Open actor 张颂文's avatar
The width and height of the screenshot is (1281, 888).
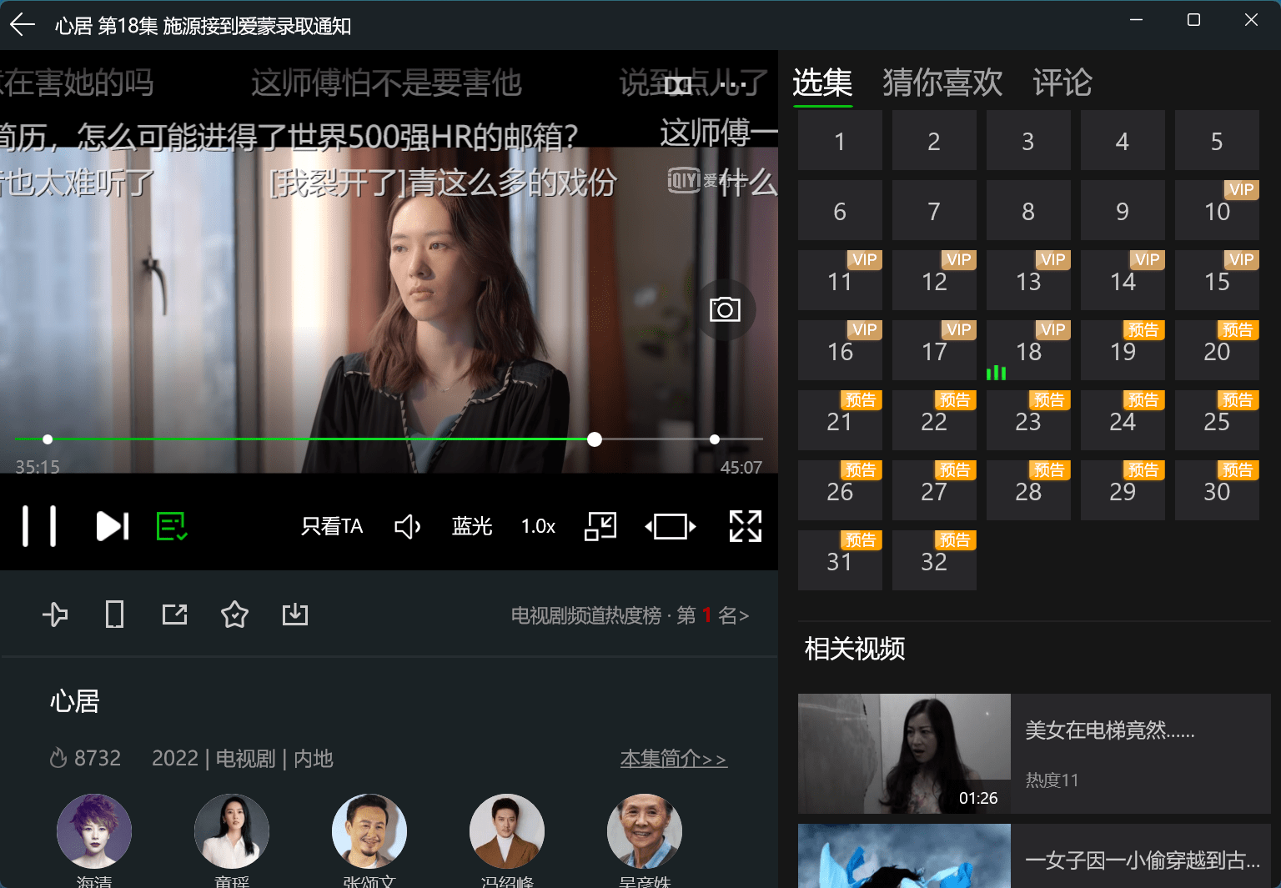pyautogui.click(x=369, y=831)
